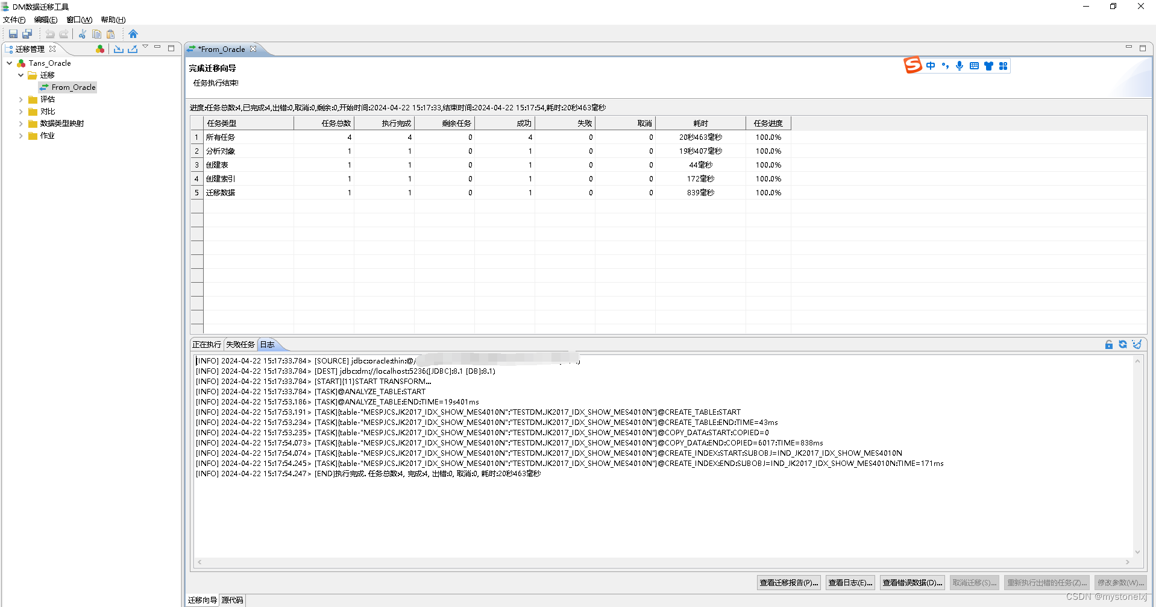Image resolution: width=1156 pixels, height=607 pixels.
Task: Click the log refresh icon
Action: [x=1123, y=344]
